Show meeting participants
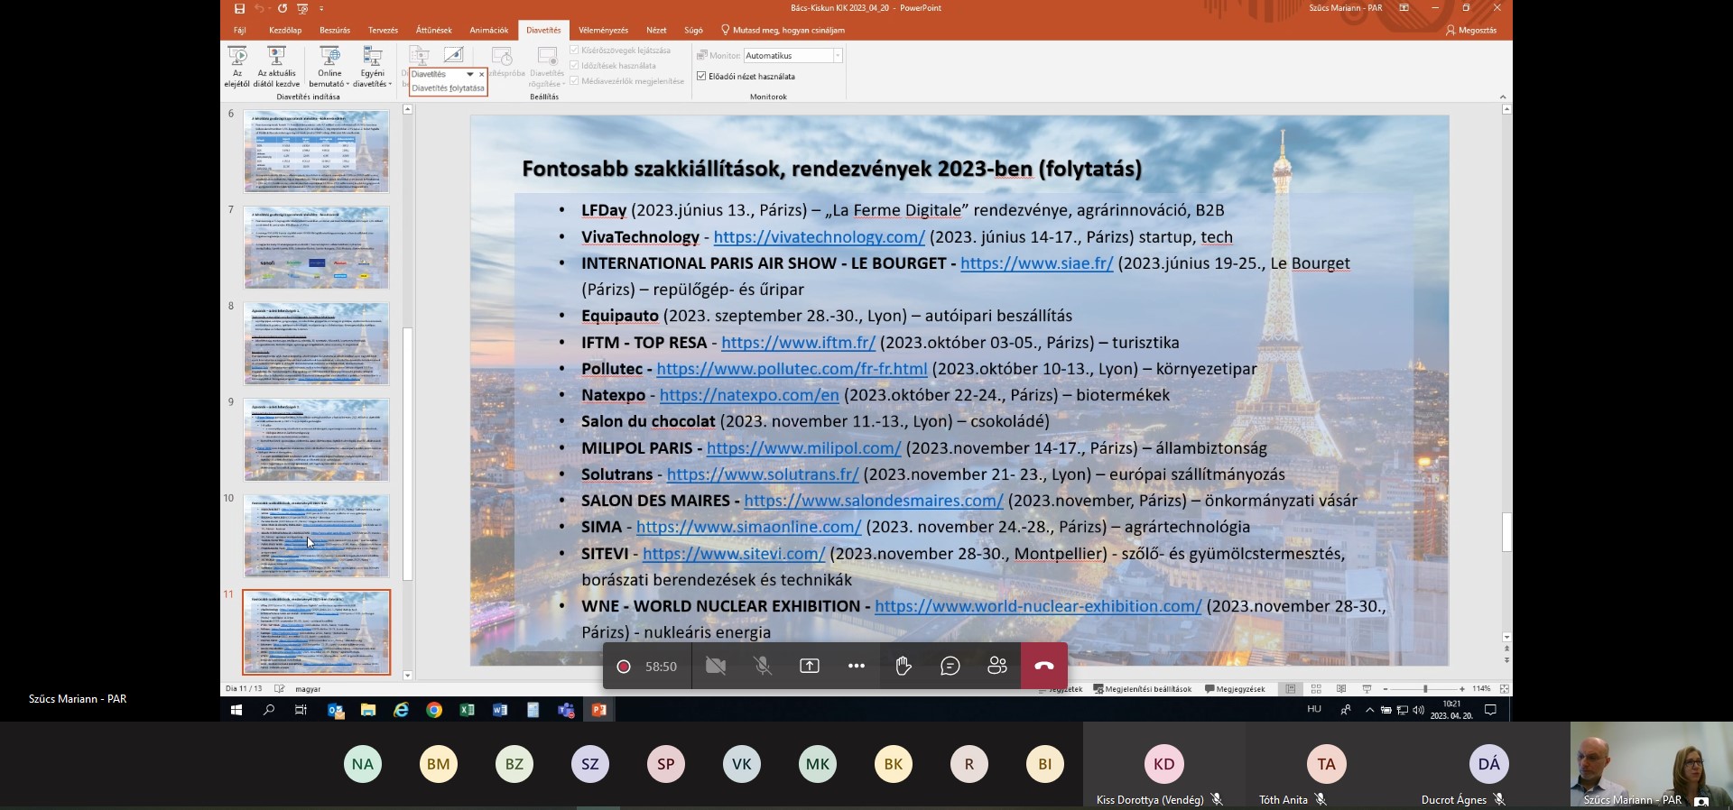The height and width of the screenshot is (810, 1733). tap(997, 667)
